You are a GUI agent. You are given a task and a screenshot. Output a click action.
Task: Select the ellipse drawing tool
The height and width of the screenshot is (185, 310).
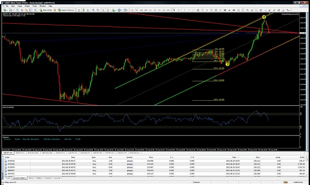coord(225,10)
